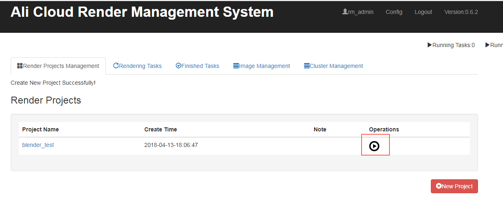Select the 2018-04-13-18:06:47 create time cell
Viewport: 503px width, 219px height.
point(171,145)
